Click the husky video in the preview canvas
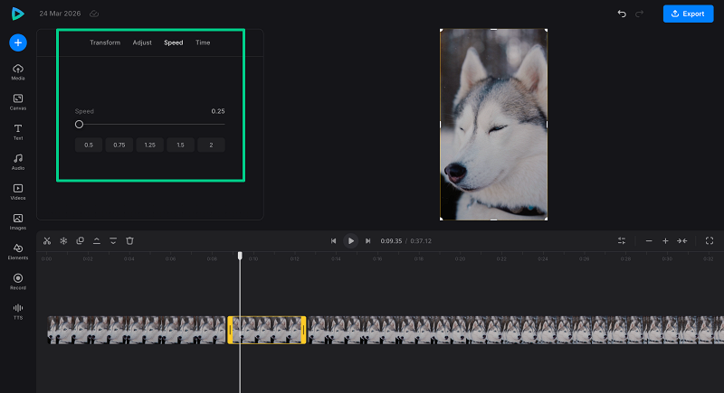 click(x=493, y=125)
